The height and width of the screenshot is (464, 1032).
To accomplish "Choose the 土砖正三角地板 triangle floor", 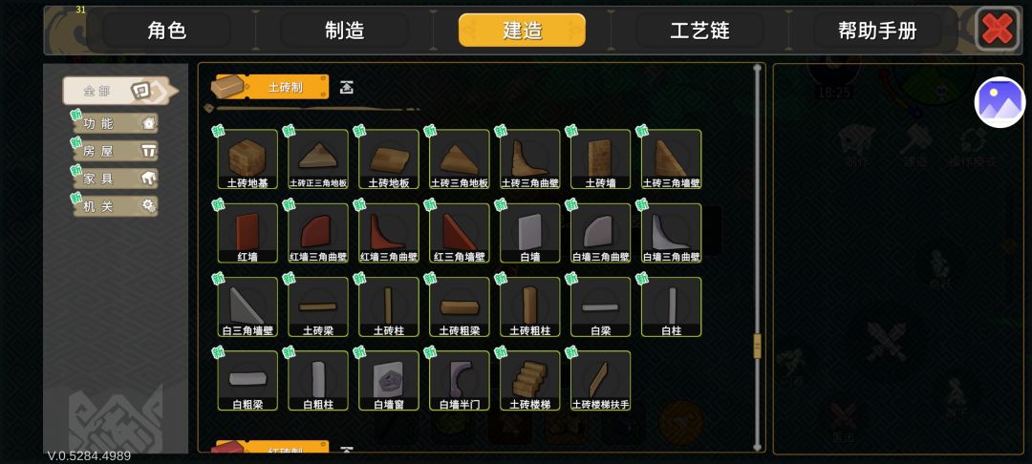I will click(x=318, y=159).
